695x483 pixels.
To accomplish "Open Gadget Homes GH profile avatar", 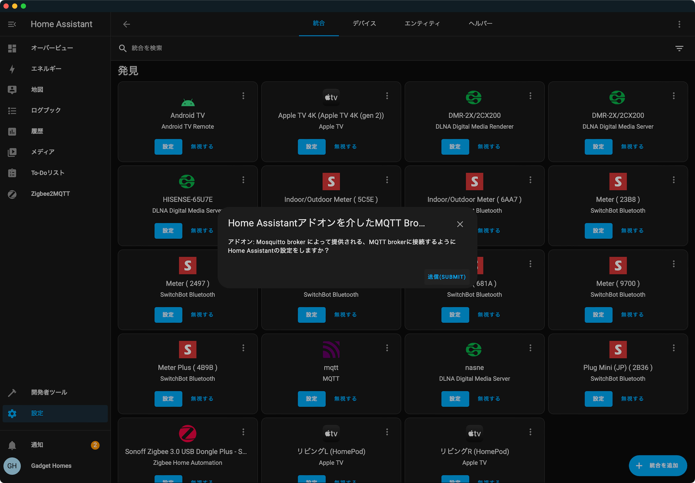I will pos(12,466).
